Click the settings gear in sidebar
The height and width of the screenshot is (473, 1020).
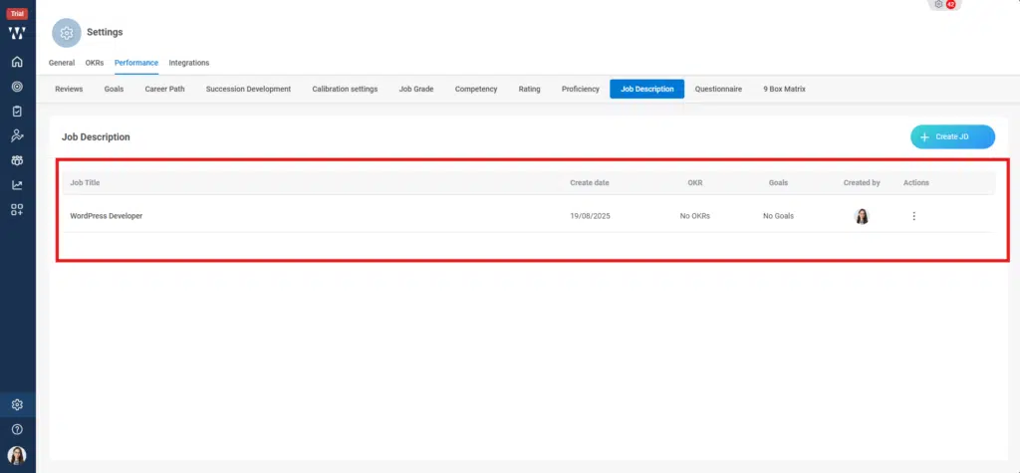[x=18, y=404]
